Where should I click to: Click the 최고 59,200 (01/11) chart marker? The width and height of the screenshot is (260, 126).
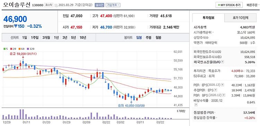coord(23,54)
